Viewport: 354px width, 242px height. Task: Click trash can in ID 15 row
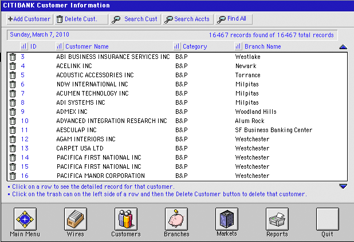tap(13, 166)
